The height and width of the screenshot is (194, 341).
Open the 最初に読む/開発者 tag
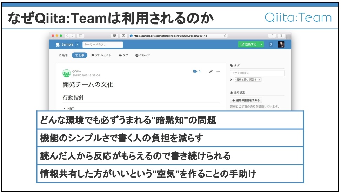point(246,79)
